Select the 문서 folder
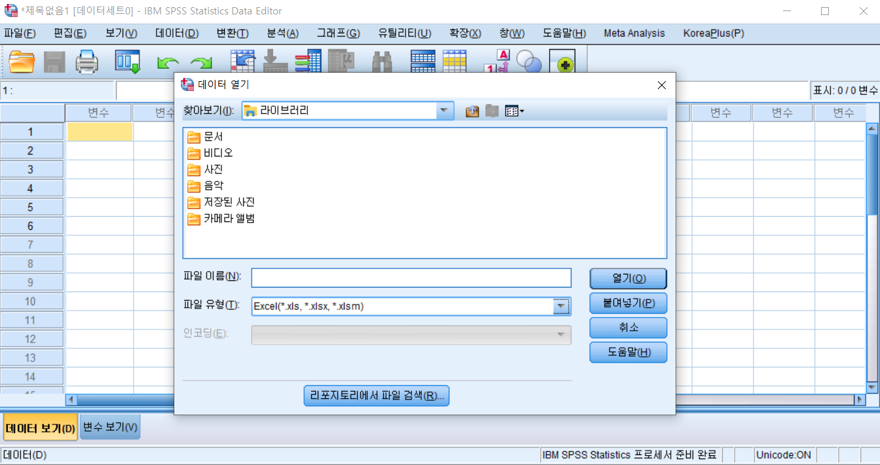The width and height of the screenshot is (880, 465). (x=205, y=137)
